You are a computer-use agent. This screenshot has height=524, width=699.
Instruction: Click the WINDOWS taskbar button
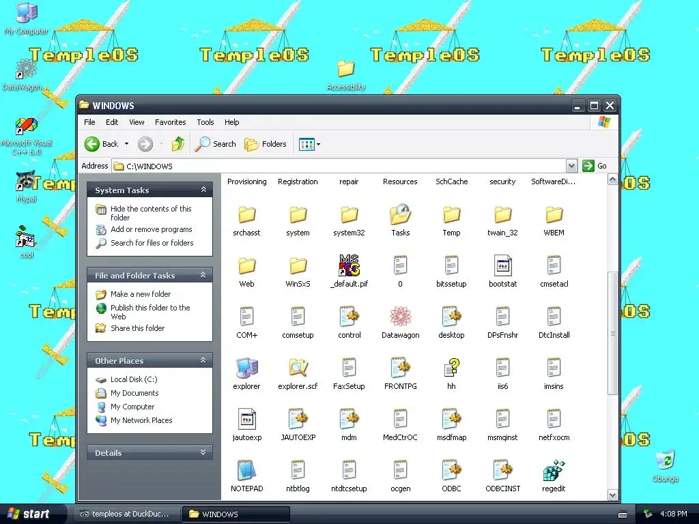(x=236, y=514)
